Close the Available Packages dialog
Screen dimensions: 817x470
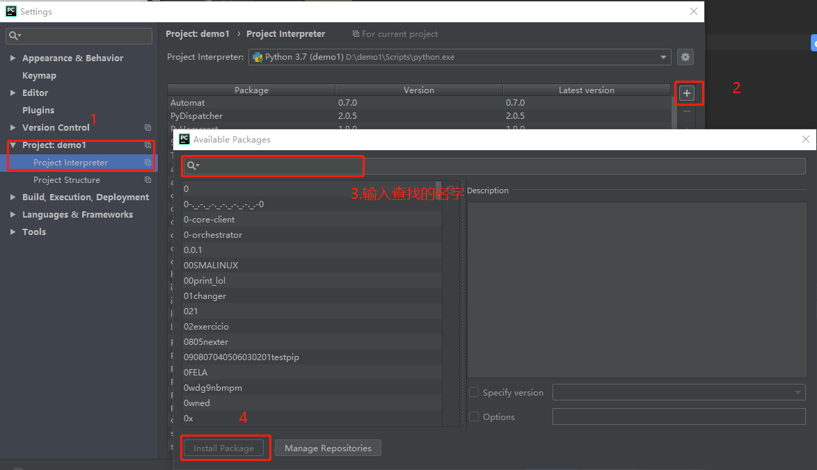[x=806, y=139]
